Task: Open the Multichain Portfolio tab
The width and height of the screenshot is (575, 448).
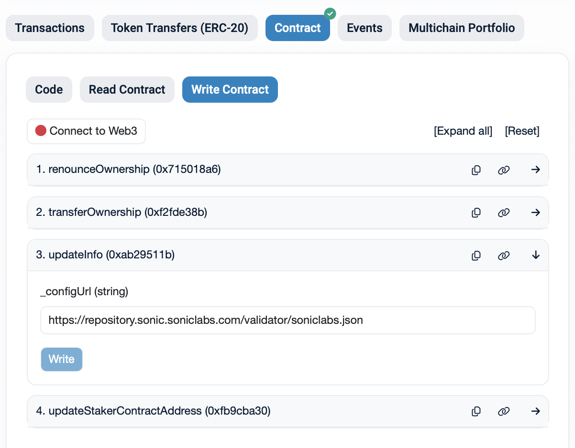Action: (x=462, y=28)
